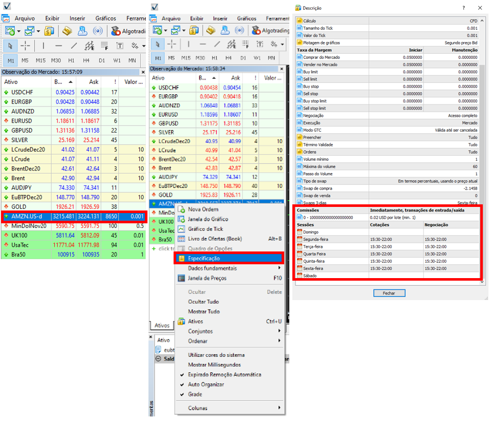Open the "Ordenar" submenu
Image resolution: width=491 pixels, height=421 pixels.
[229, 341]
